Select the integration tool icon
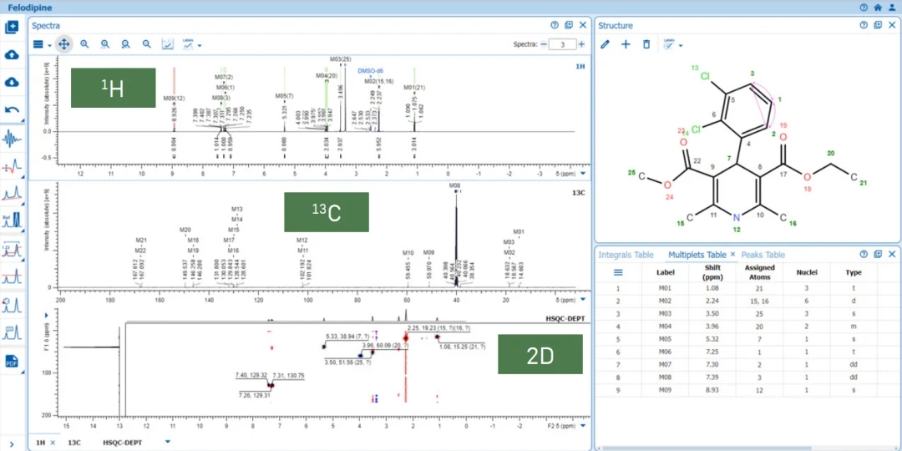Screen dimensions: 902x451 (x=12, y=249)
